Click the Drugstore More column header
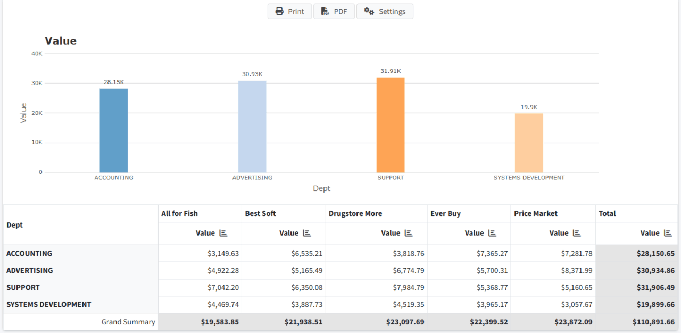This screenshot has width=681, height=333. tap(355, 213)
